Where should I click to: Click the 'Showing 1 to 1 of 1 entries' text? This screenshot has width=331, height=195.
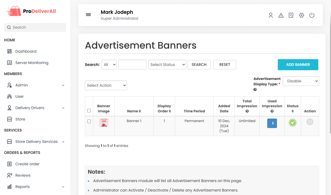(x=106, y=146)
